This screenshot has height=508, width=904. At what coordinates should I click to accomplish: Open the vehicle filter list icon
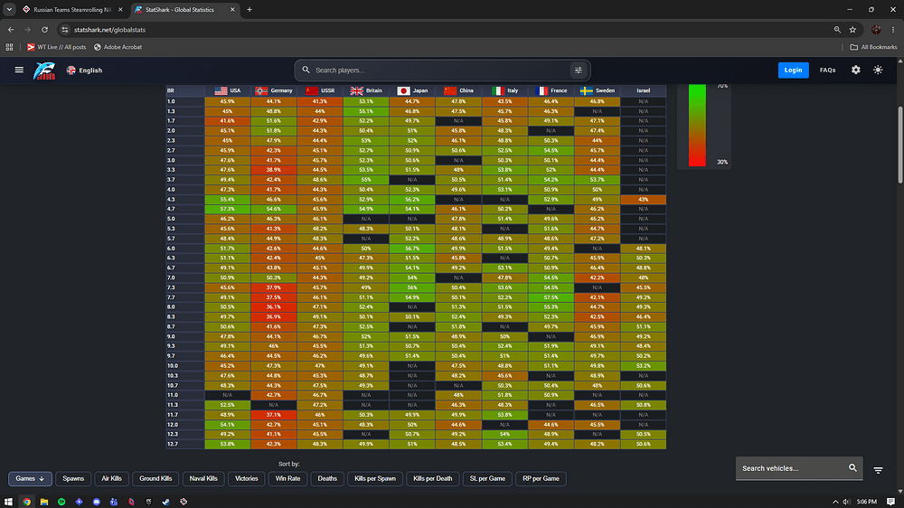[878, 471]
